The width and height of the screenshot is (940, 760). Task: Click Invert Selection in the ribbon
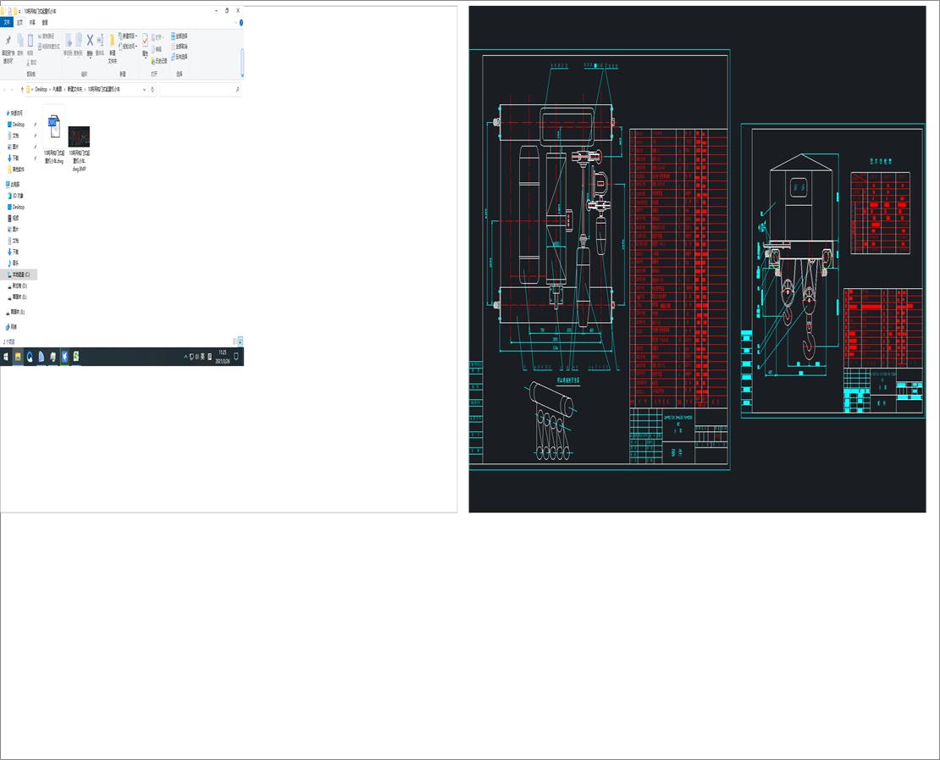(x=175, y=58)
